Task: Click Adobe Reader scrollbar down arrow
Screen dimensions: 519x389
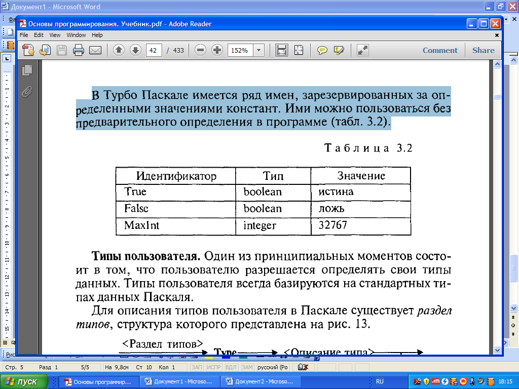Action: click(x=497, y=349)
